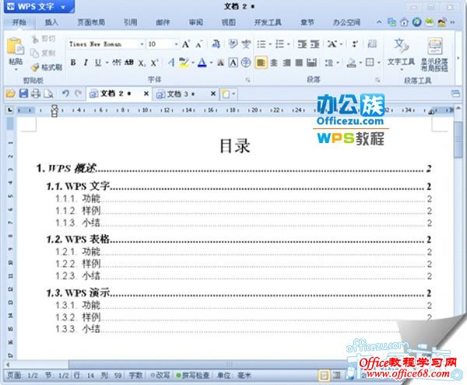This screenshot has width=467, height=385.
Task: Click the text effects icon
Action: [x=171, y=62]
